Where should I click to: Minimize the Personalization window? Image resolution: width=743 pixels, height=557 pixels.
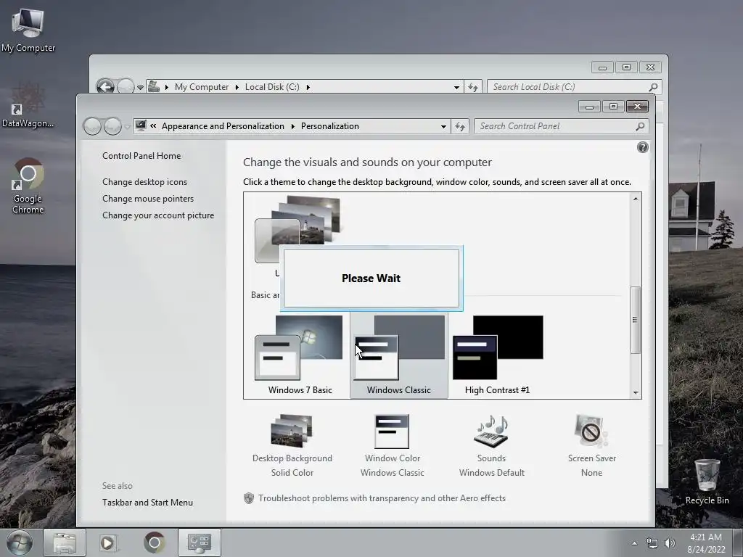(589, 107)
